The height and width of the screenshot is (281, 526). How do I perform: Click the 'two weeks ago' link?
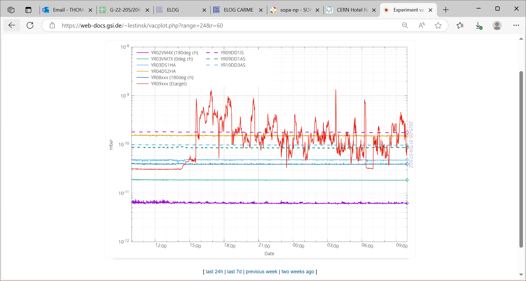tap(298, 272)
